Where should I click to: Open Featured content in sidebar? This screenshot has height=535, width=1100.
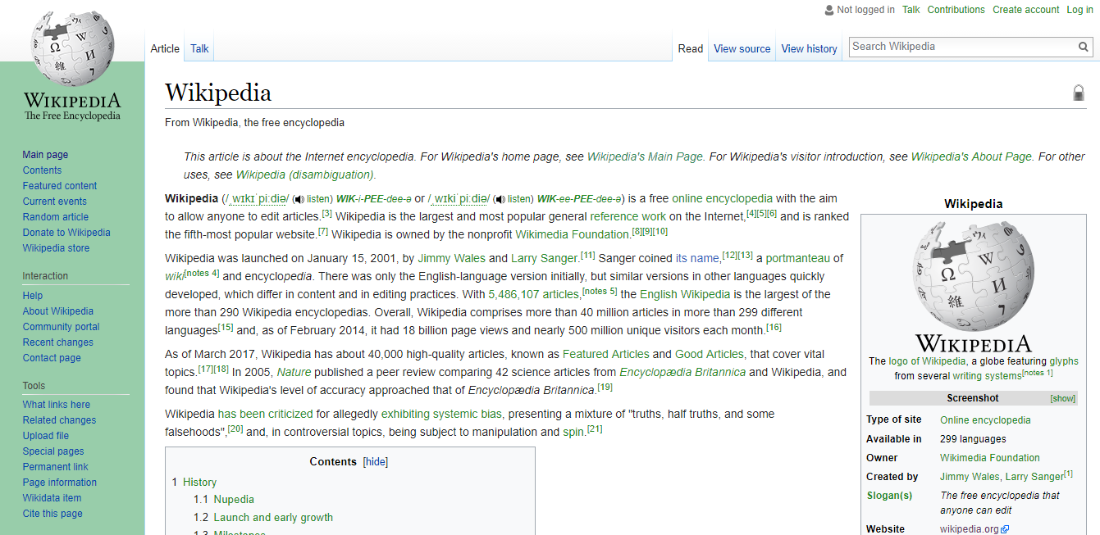[60, 186]
